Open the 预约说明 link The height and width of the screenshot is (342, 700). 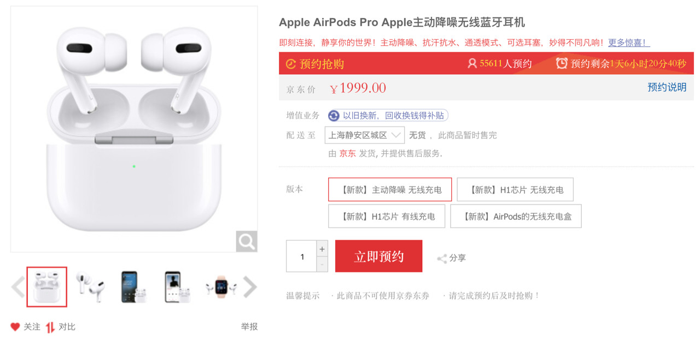click(666, 87)
